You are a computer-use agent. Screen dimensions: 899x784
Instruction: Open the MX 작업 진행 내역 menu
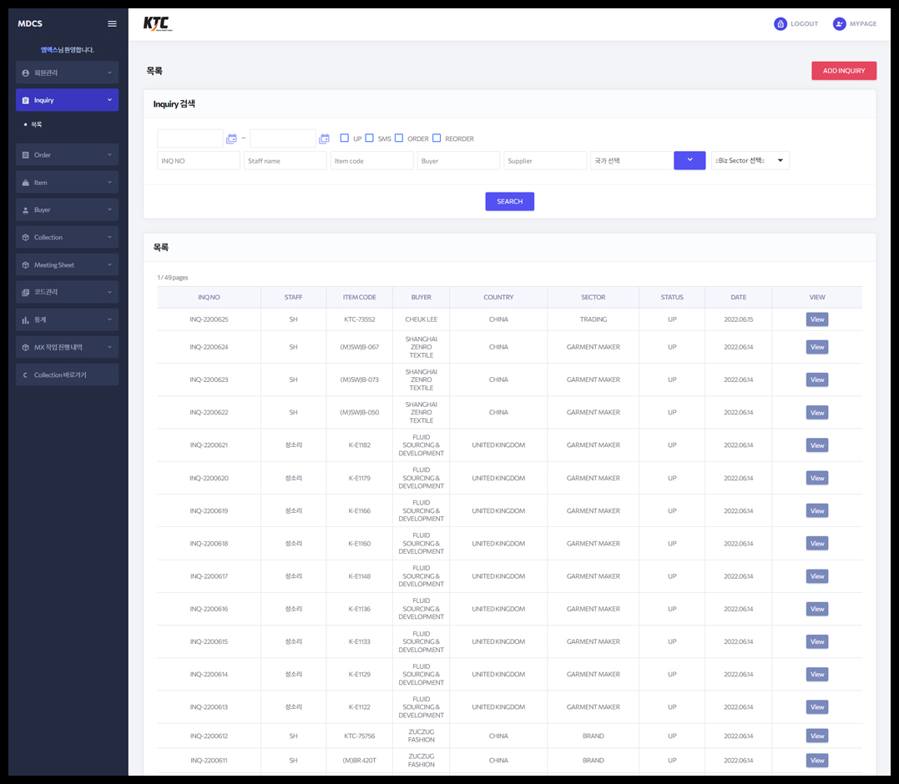[x=67, y=347]
